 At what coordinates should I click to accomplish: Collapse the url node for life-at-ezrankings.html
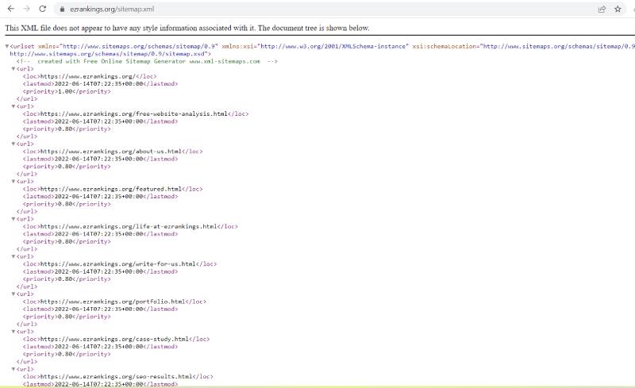pyautogui.click(x=13, y=219)
